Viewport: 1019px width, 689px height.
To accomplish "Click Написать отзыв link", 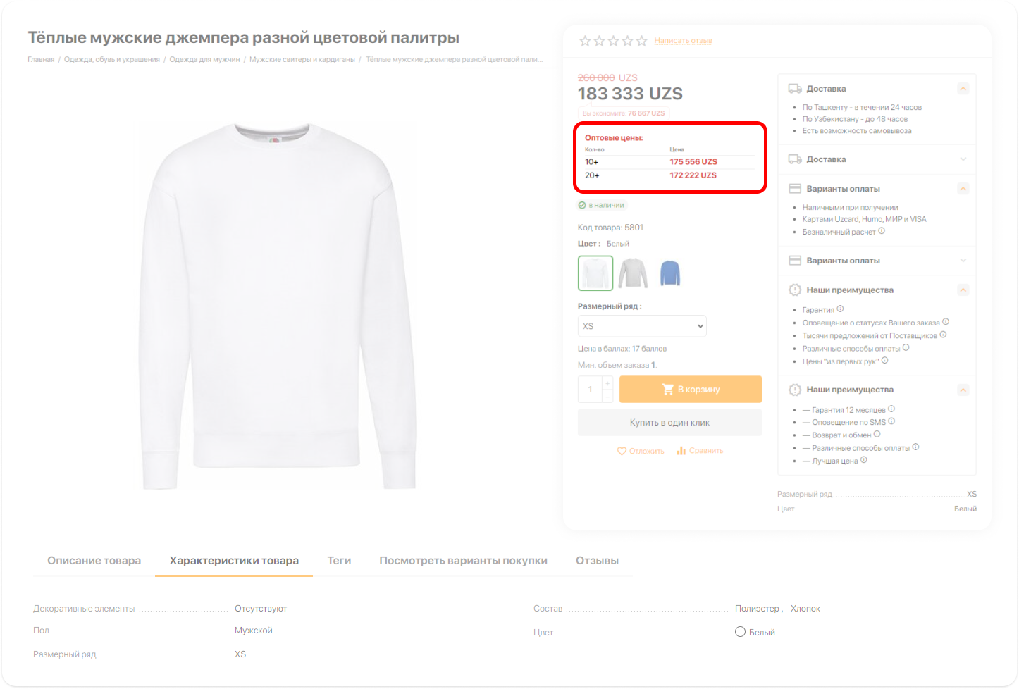I will pyautogui.click(x=683, y=41).
